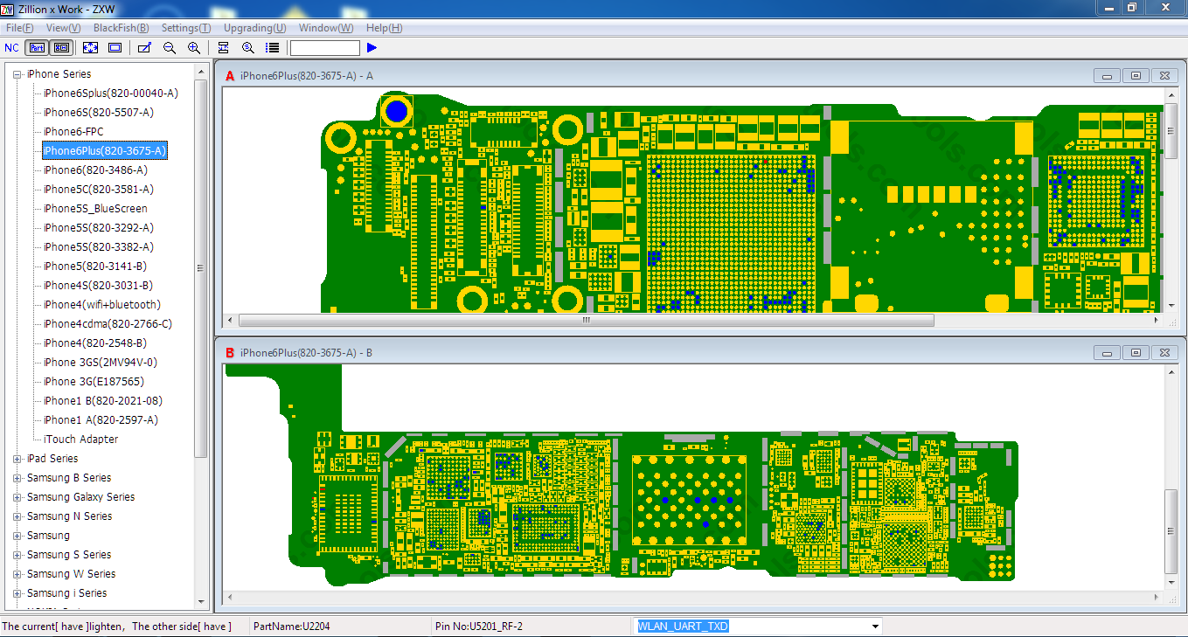Open the View menu
1188x637 pixels.
point(63,28)
